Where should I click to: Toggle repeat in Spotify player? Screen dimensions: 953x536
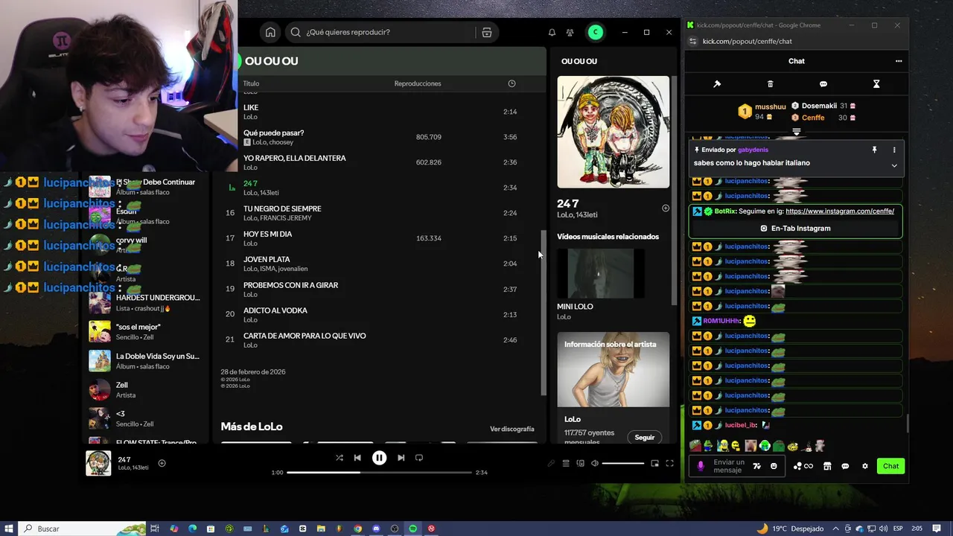click(x=419, y=458)
